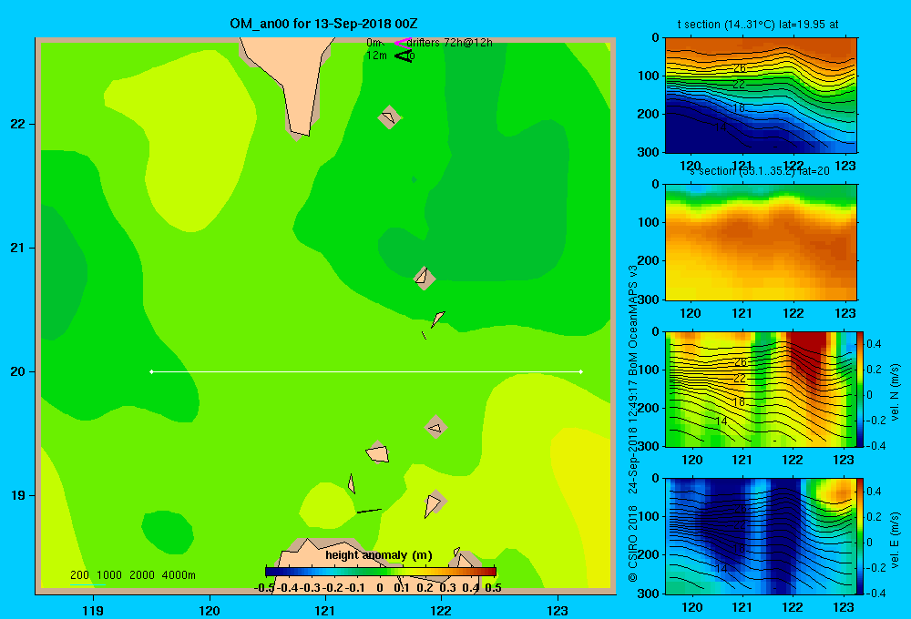Click longitude label 121 on main map axis
This screenshot has width=911, height=619.
325,610
